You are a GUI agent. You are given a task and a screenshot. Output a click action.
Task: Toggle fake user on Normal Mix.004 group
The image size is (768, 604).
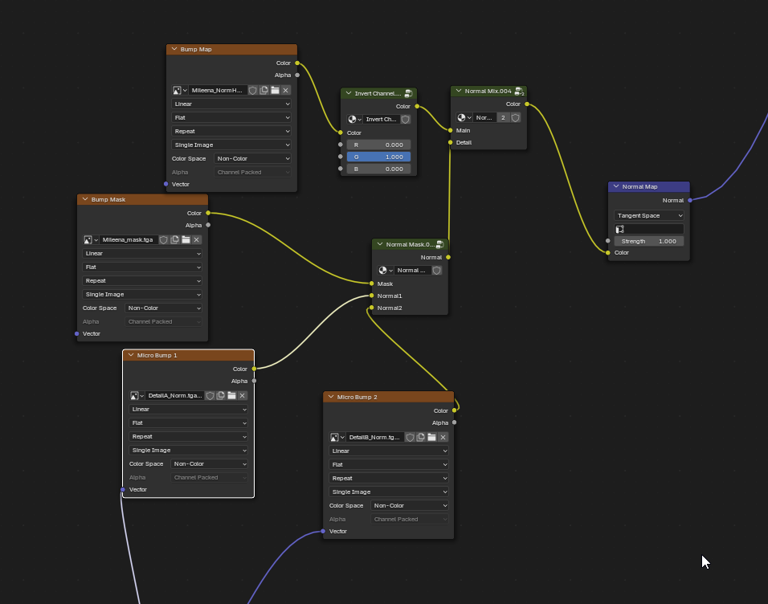tap(515, 117)
